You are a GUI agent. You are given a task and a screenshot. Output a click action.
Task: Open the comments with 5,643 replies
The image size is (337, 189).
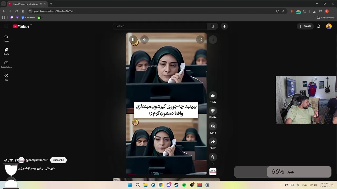point(213,126)
